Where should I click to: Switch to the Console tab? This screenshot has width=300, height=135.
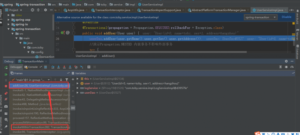click(32, 67)
